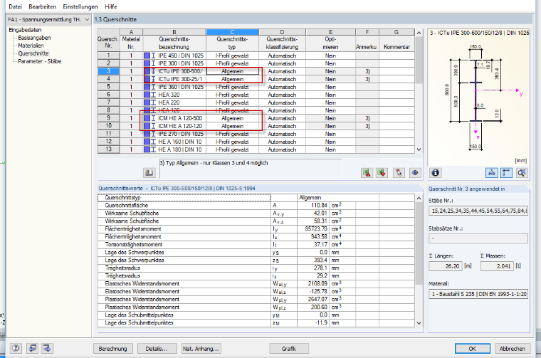Click the cross-section table scrollbar up arrow

pyautogui.click(x=419, y=33)
